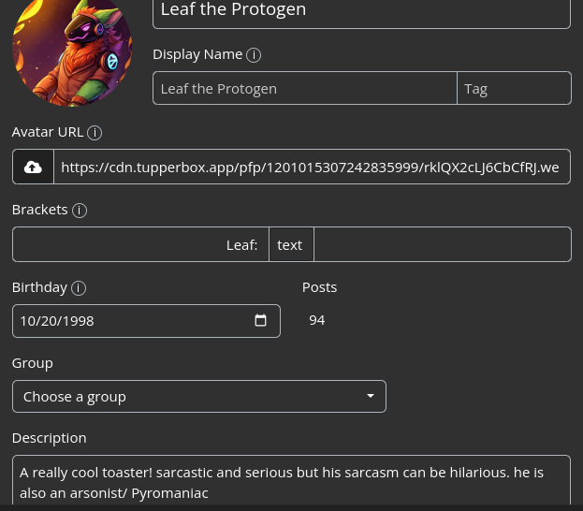Click the Display Name info icon
This screenshot has height=511, width=583.
coord(254,55)
